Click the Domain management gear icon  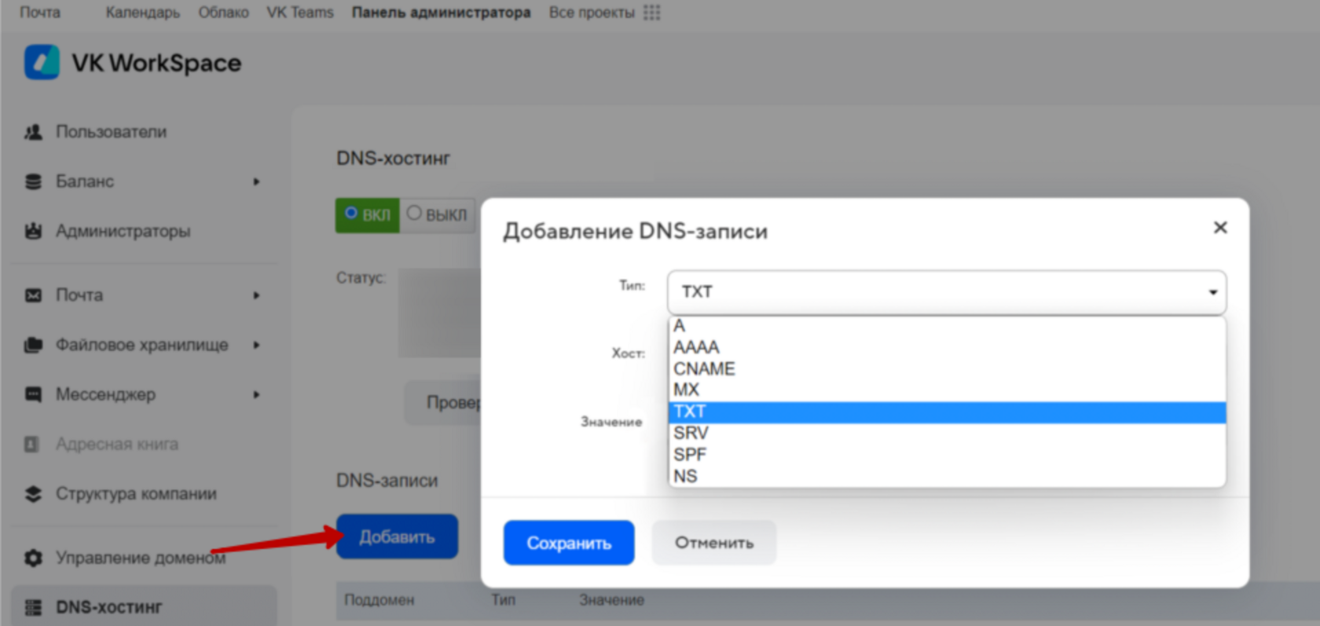[33, 558]
